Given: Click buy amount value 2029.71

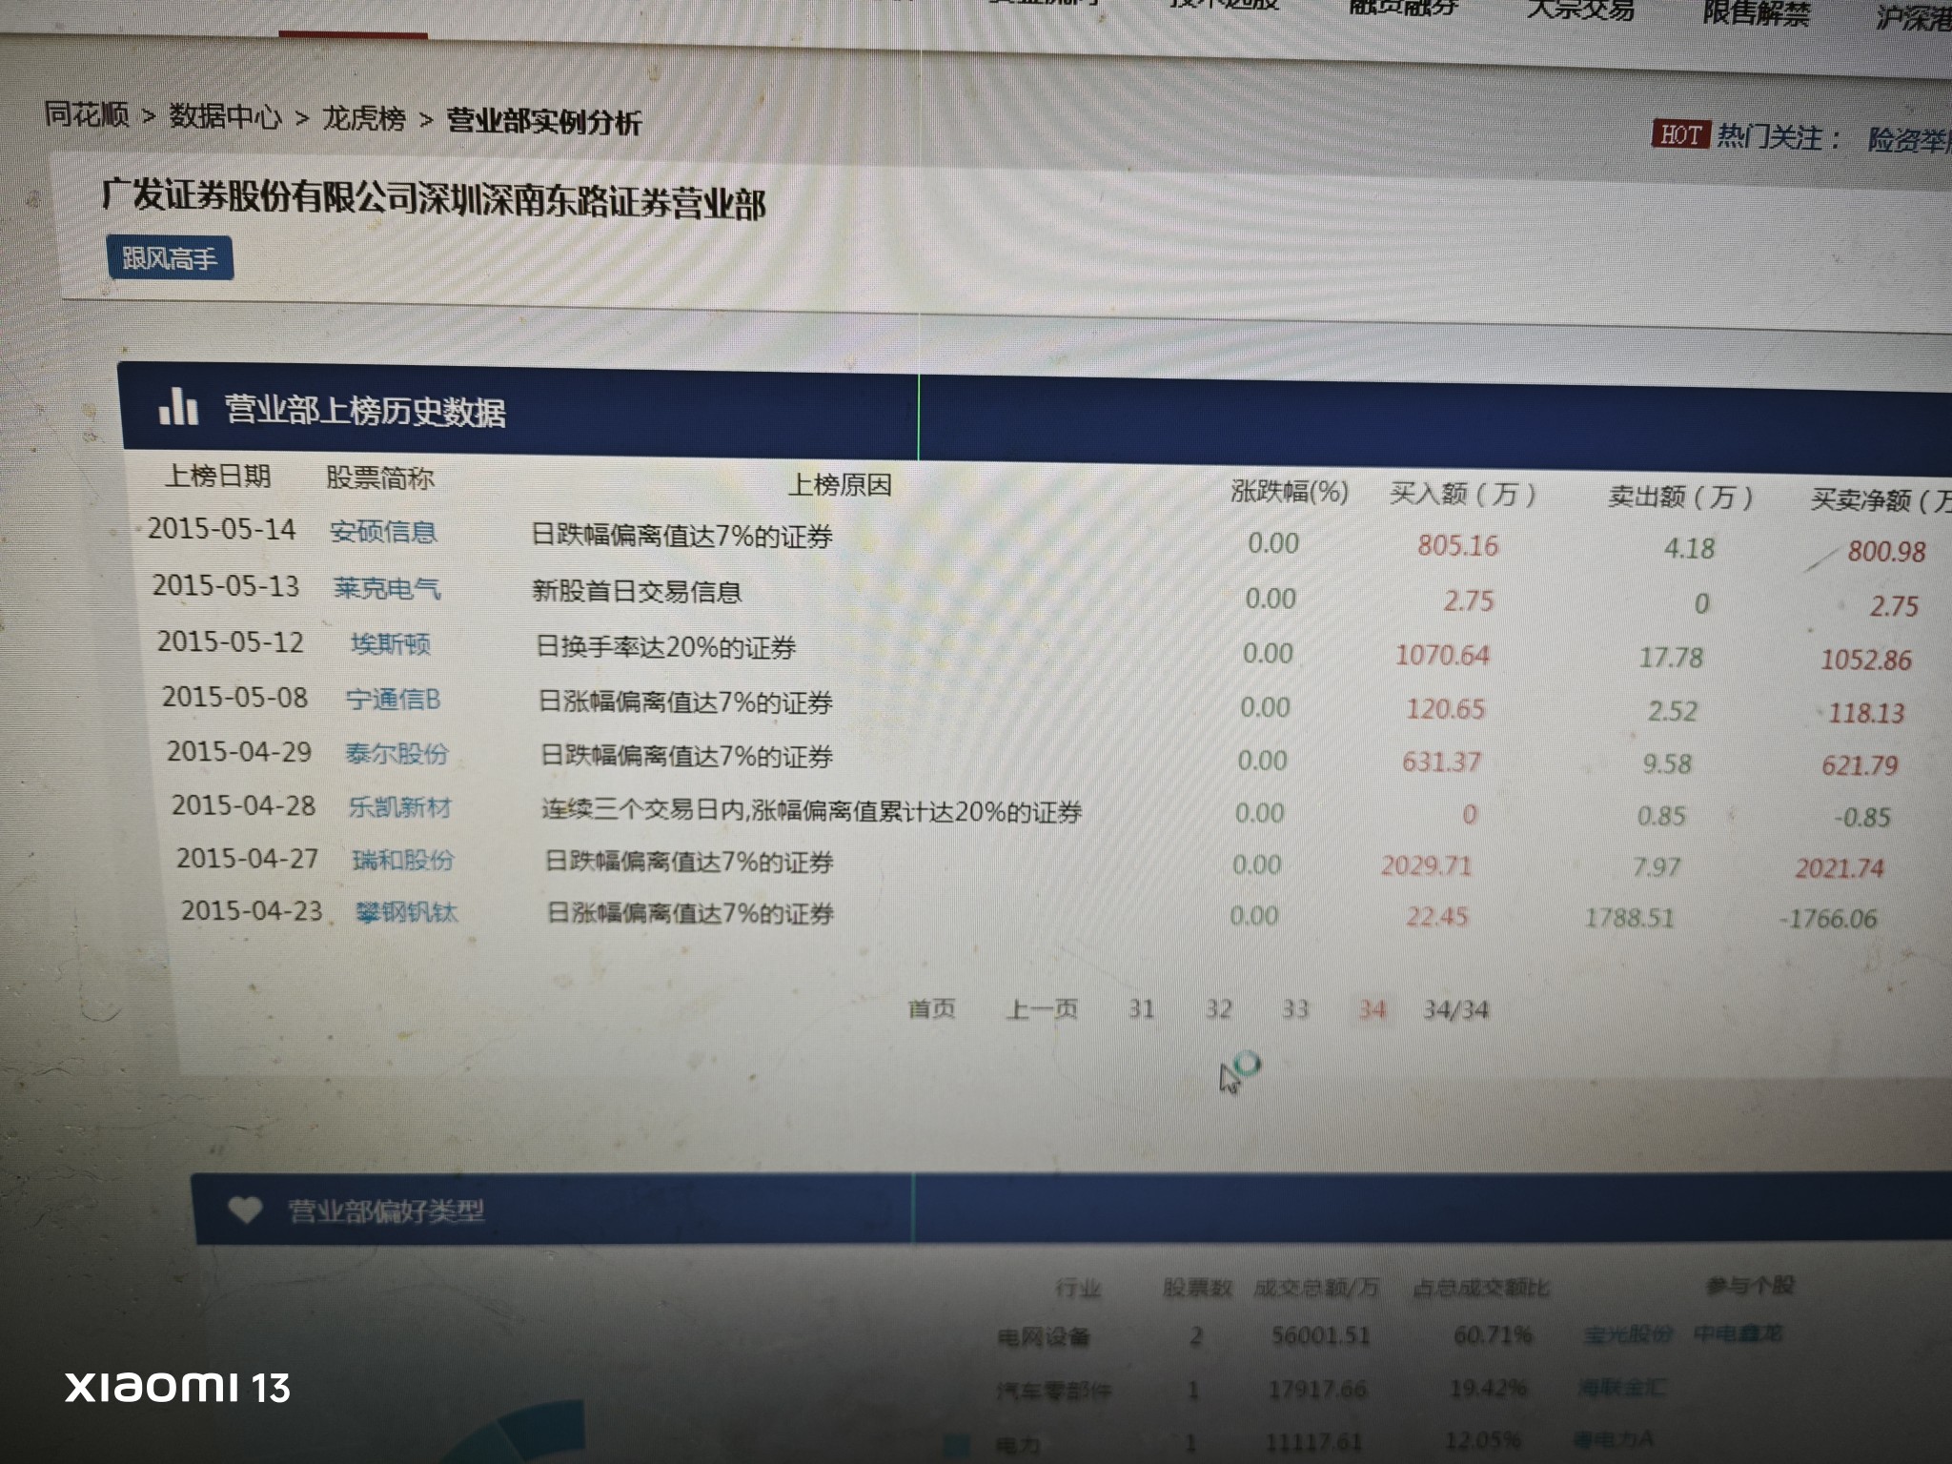Looking at the screenshot, I should click(x=1427, y=865).
